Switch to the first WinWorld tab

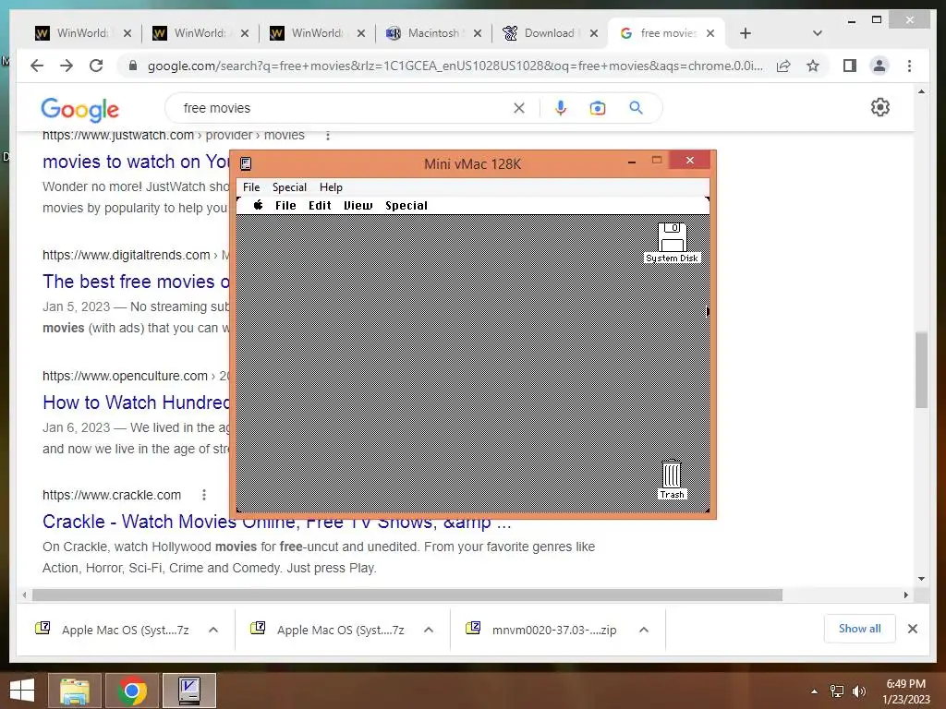tap(82, 33)
